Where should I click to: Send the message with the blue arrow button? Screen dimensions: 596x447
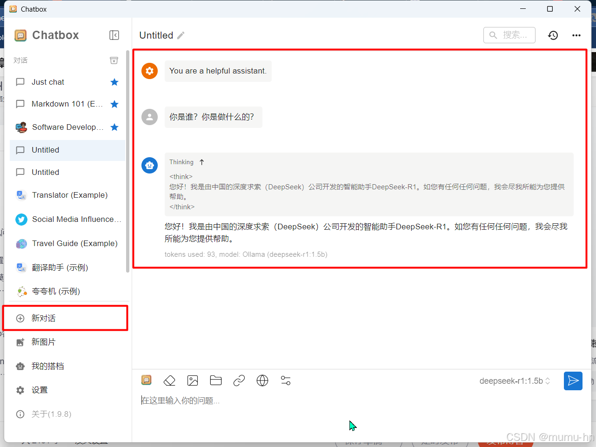(x=573, y=381)
